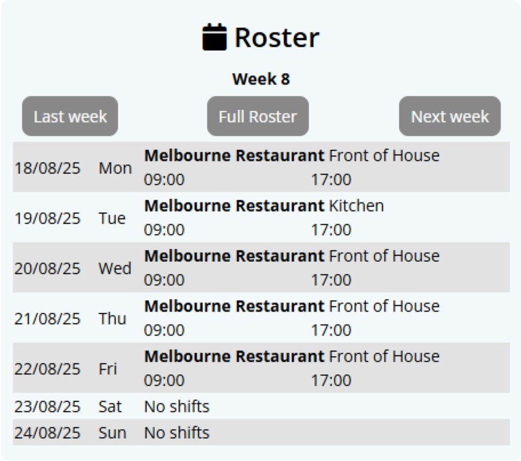Click the 17:00 end time on Friday
The height and width of the screenshot is (461, 521).
point(331,381)
